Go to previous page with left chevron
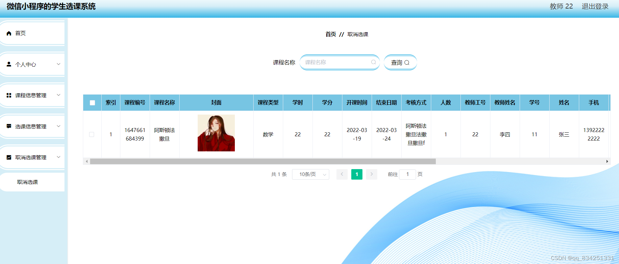Viewport: 619px width, 264px height. (x=342, y=174)
